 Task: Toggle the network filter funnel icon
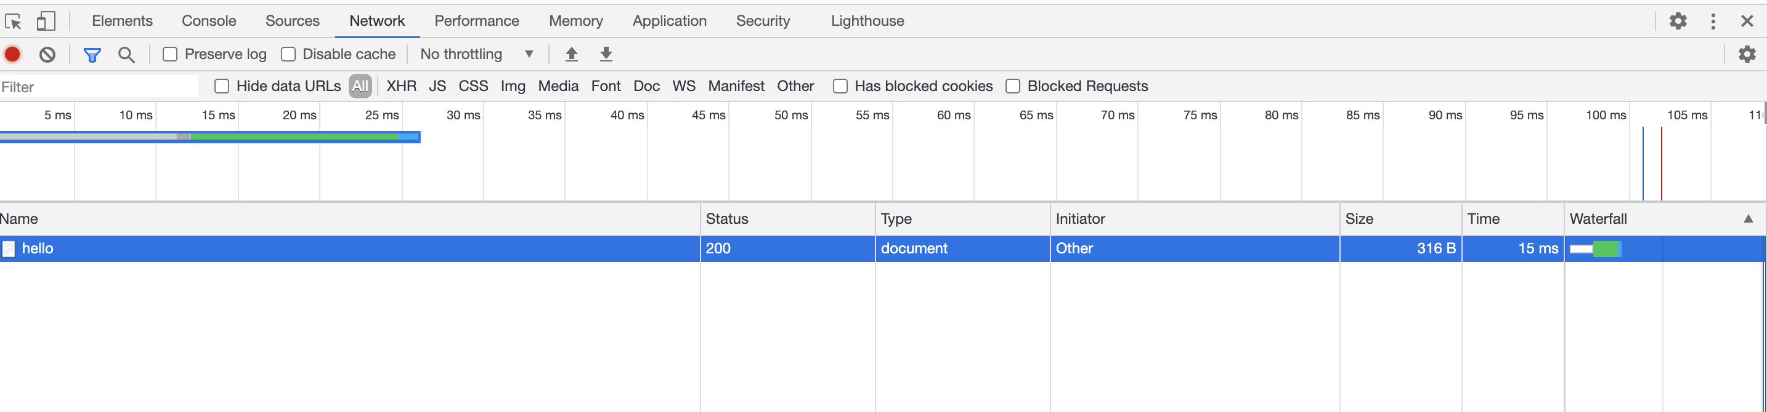92,54
